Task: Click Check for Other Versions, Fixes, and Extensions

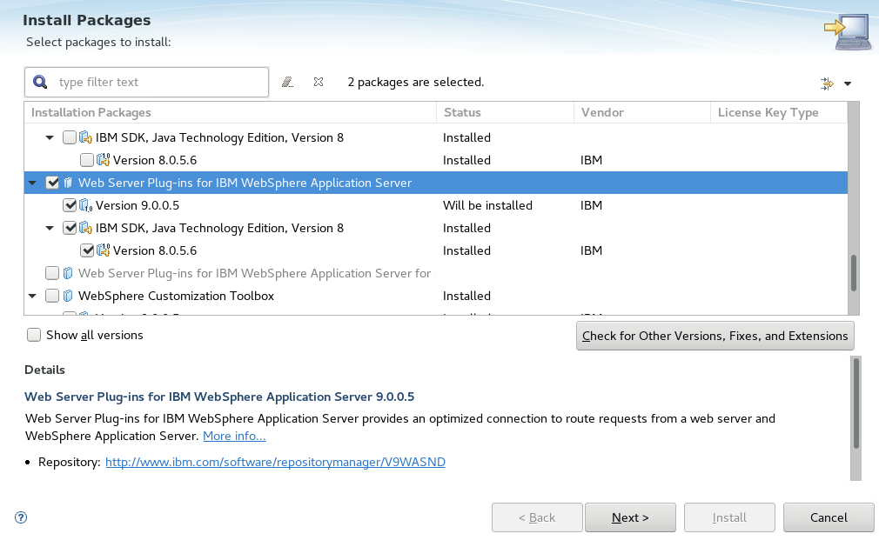Action: point(715,336)
